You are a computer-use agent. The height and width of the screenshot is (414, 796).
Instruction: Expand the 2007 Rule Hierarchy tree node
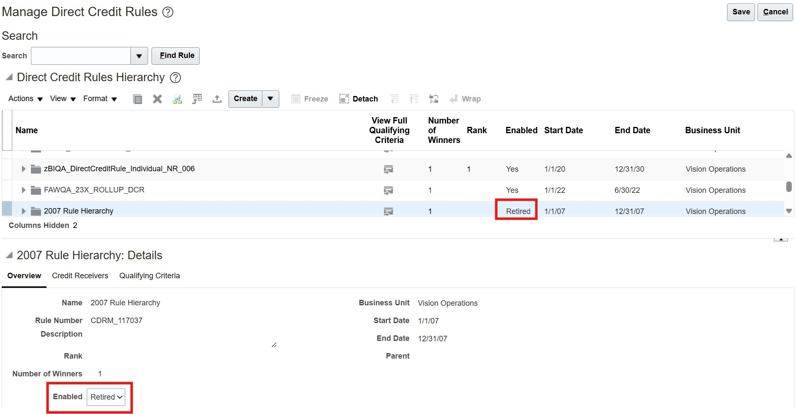24,211
